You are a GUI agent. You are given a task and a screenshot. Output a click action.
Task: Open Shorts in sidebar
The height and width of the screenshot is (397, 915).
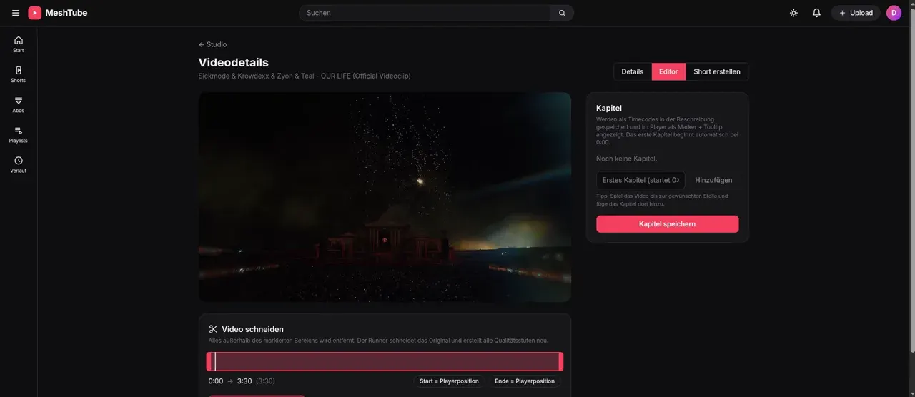tap(19, 74)
